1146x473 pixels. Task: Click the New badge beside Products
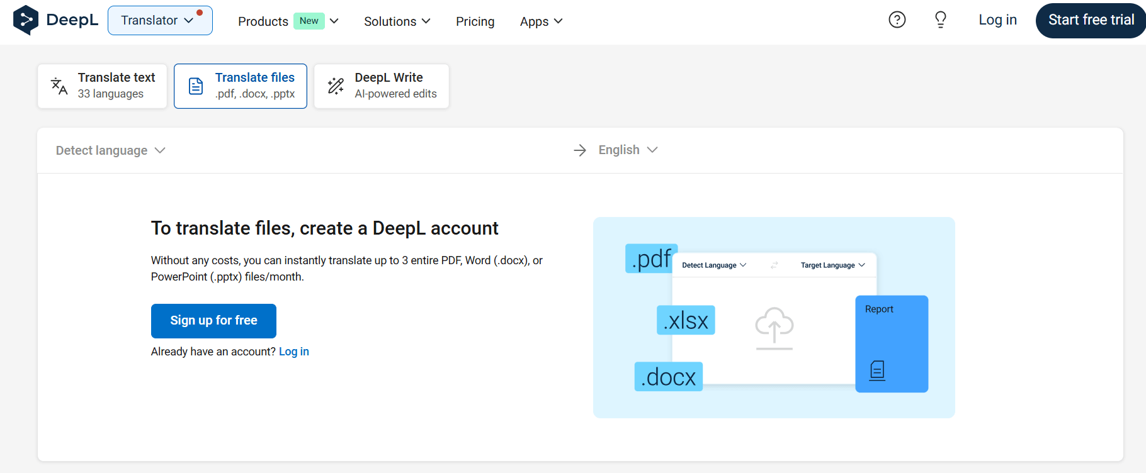[x=309, y=21]
